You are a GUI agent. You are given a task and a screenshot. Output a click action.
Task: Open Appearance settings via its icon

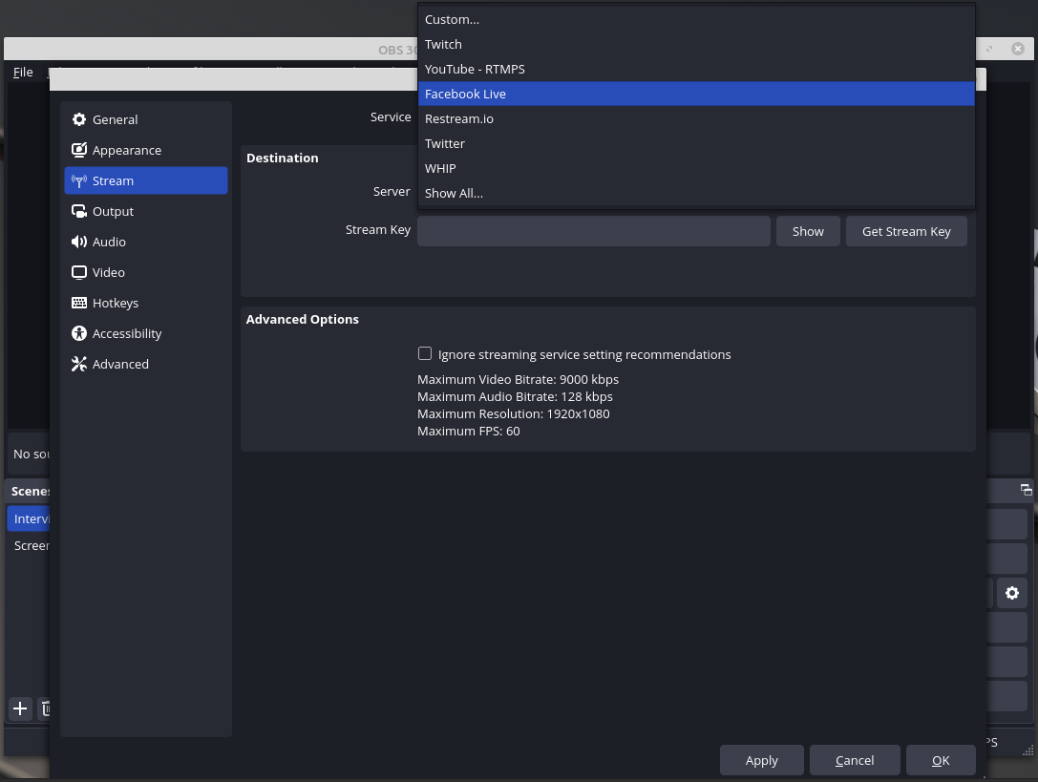tap(78, 149)
